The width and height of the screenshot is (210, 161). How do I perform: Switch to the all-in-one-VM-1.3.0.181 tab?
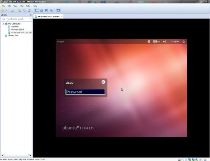point(48,17)
